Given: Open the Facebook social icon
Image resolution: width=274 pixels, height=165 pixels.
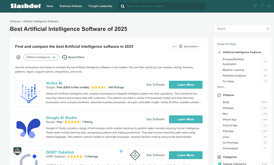Looking at the screenshot, I should tap(262, 6).
